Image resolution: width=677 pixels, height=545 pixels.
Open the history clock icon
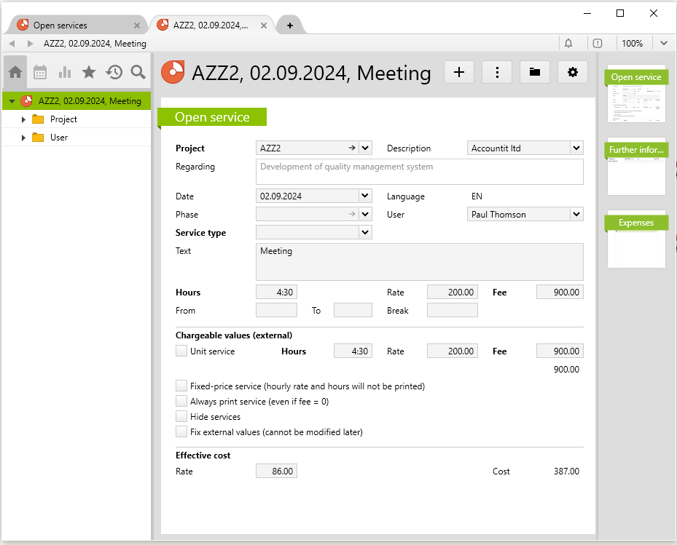tap(114, 72)
